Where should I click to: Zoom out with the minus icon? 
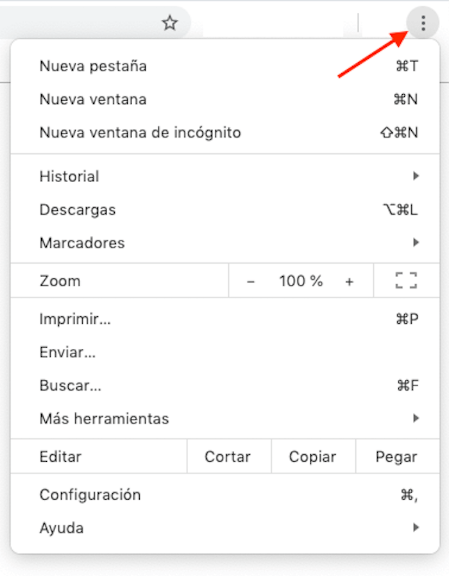click(x=252, y=281)
